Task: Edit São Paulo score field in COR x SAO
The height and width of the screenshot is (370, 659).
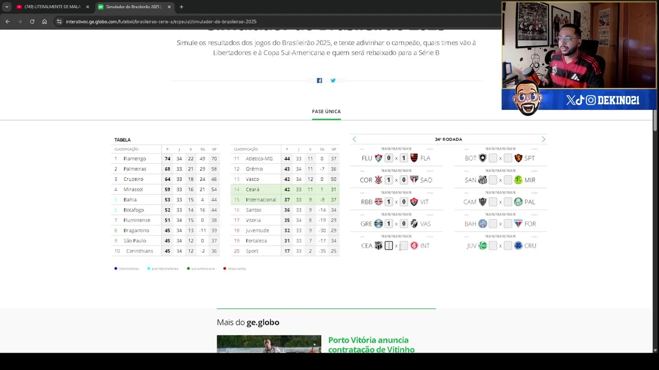Action: tap(404, 180)
